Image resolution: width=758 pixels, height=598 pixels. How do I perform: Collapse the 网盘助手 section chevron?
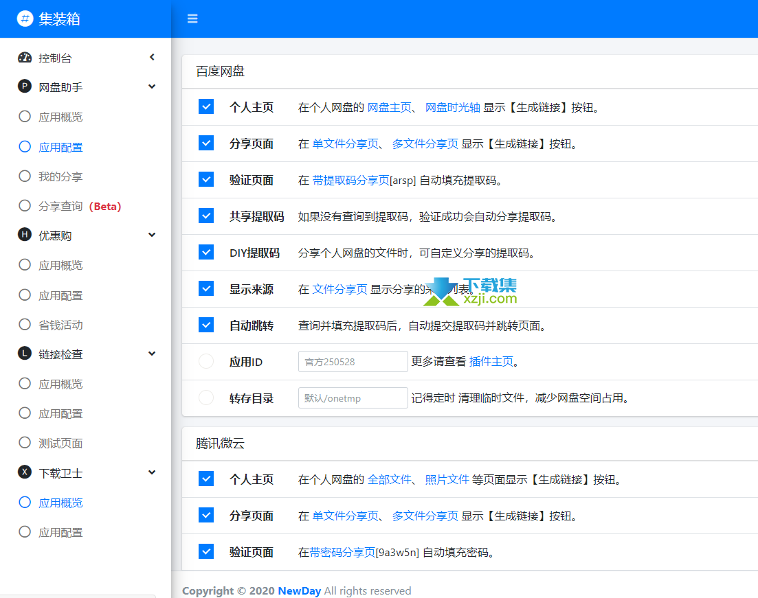click(152, 87)
